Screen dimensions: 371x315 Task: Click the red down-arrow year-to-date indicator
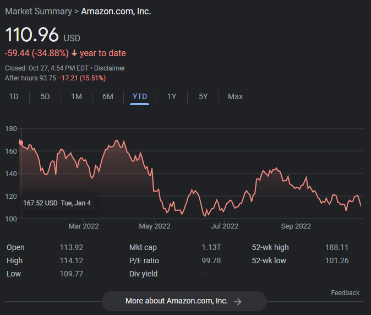tap(74, 53)
